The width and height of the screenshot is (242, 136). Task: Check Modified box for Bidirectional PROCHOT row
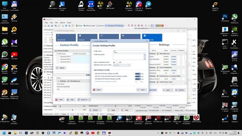pos(181,65)
